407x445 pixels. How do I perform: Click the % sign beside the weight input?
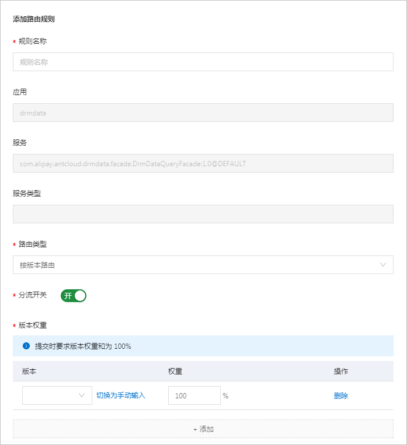(225, 395)
